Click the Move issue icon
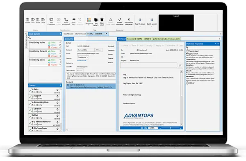The height and width of the screenshot is (161, 246). pyautogui.click(x=38, y=20)
